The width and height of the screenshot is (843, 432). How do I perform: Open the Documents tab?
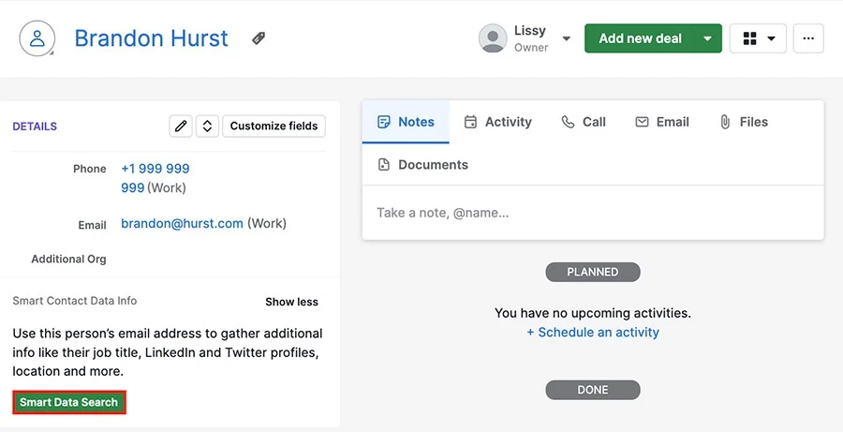(x=423, y=165)
